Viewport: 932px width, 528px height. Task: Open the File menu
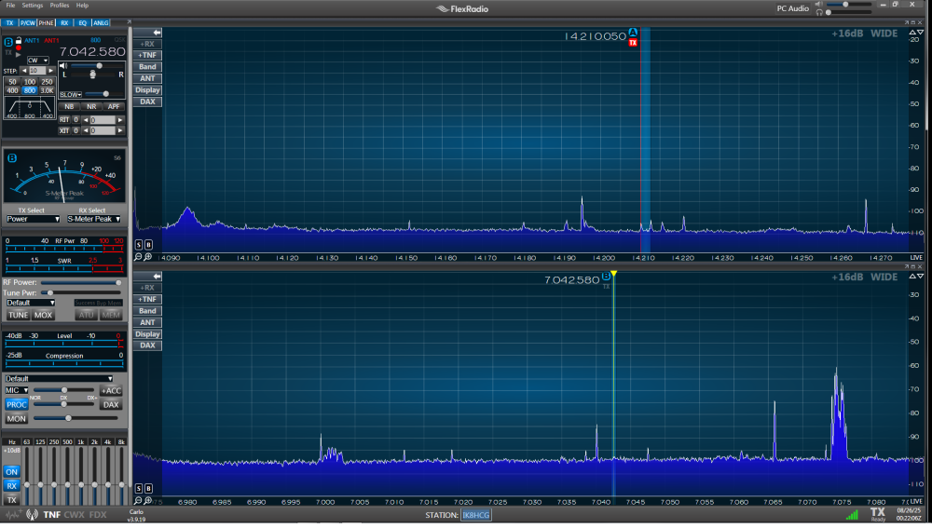point(10,6)
